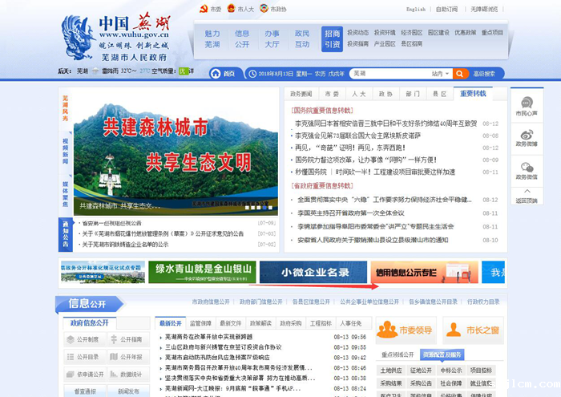Switch to the 政务要闻 tab
Viewport: 561px width, 397px height.
(301, 94)
